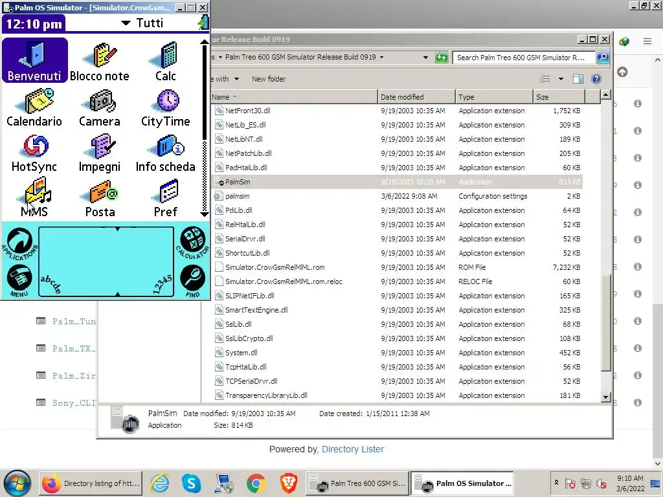Screen dimensions: 663x497
Task: Open address bar history dropdown
Action: 425,58
